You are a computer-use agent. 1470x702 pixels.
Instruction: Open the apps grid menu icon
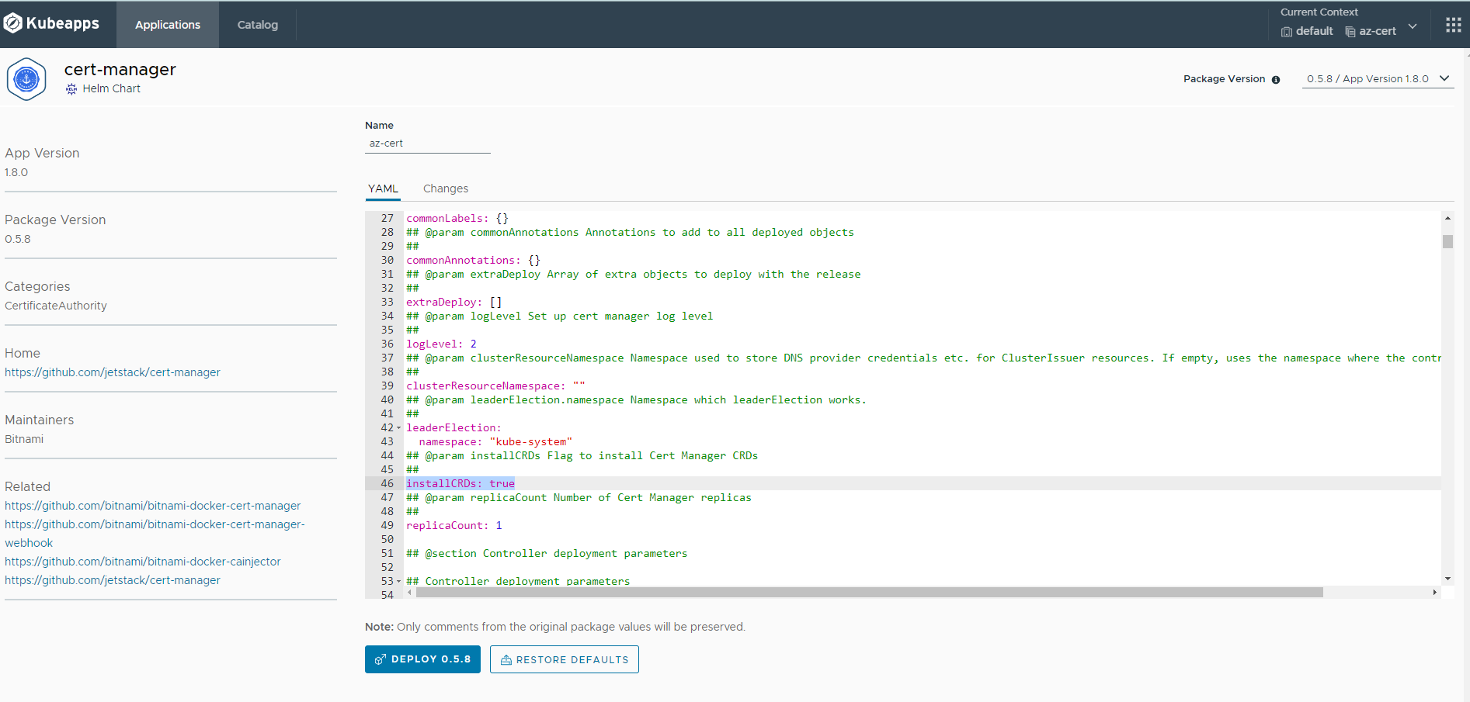click(x=1454, y=25)
